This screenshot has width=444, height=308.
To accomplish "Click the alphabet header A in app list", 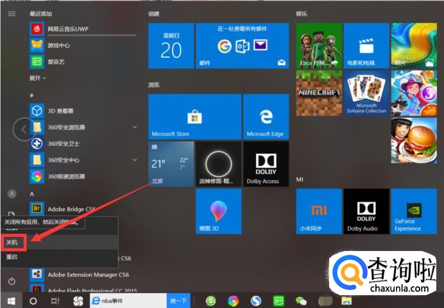I will click(x=31, y=194).
